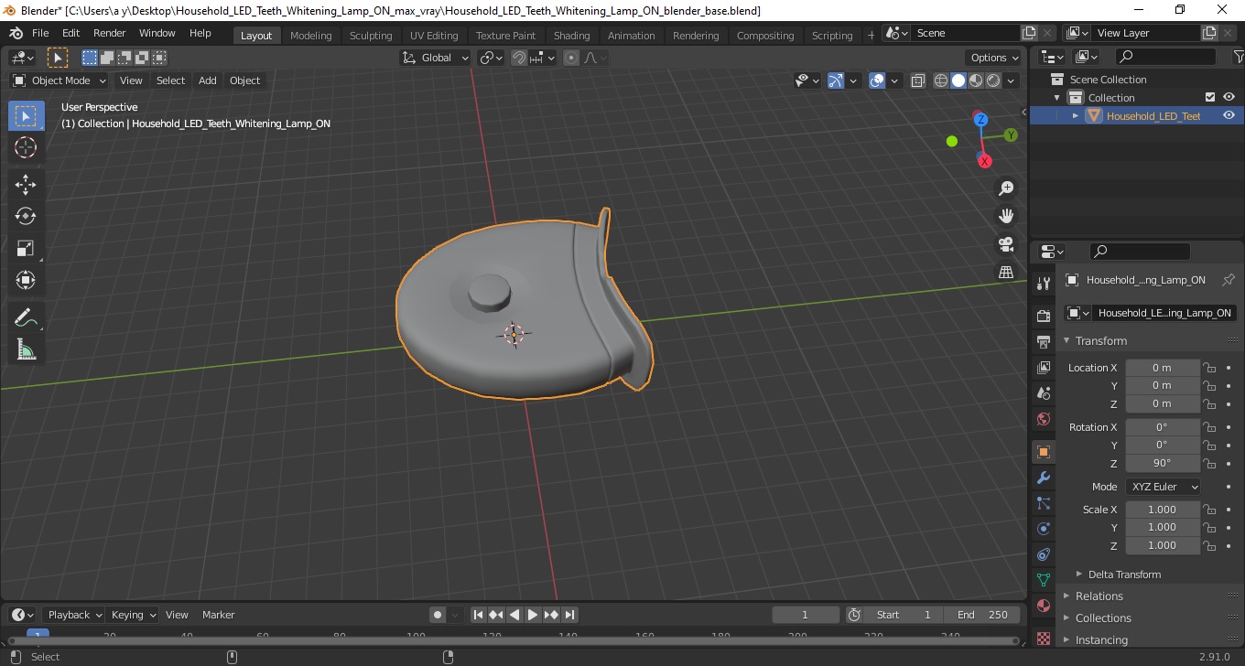
Task: Open the Playback dropdown in timeline
Action: pyautogui.click(x=73, y=615)
